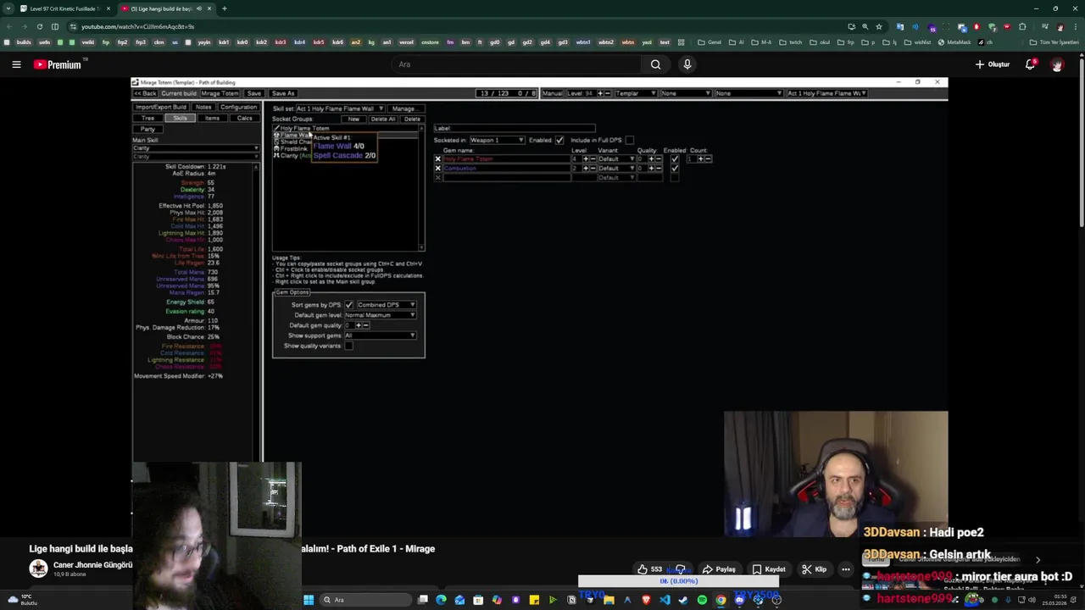Open the Templar class dropdown
Viewport: 1085px width, 610px height.
637,93
